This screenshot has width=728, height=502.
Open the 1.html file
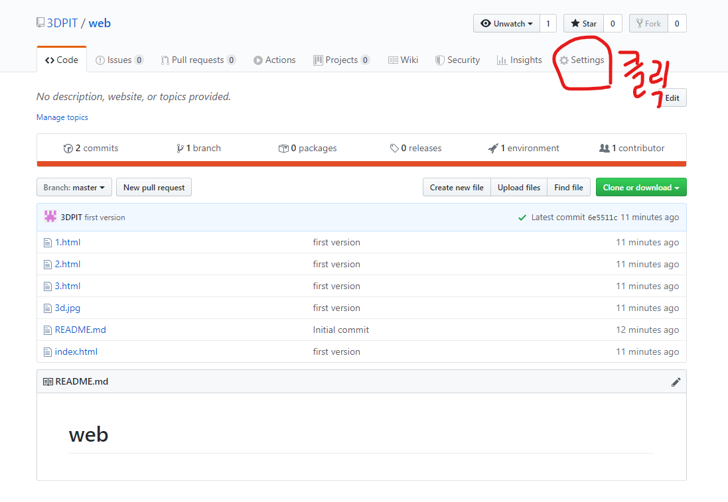coord(68,242)
